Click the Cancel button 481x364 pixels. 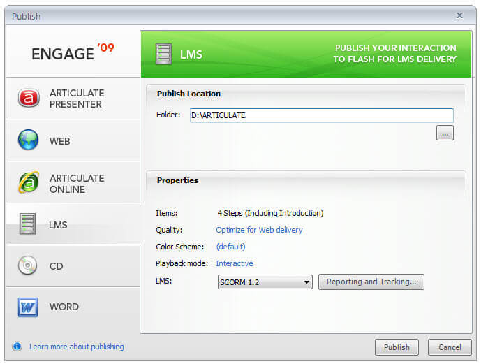coord(450,347)
